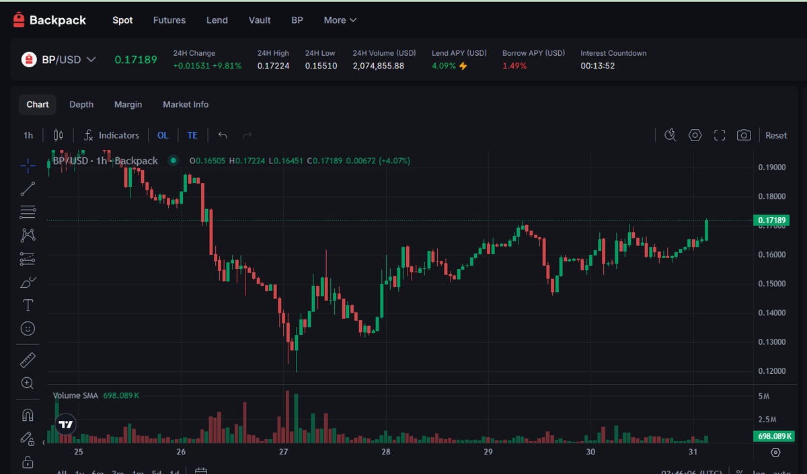
Task: Open the Indicators menu
Action: click(x=112, y=135)
